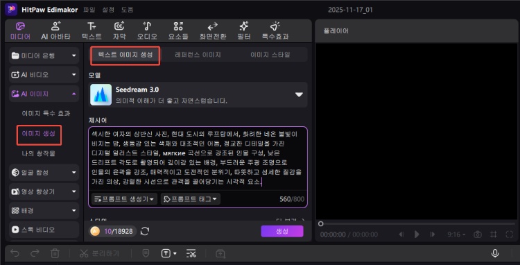Click the player progress slider handle
This screenshot has width=520, height=265.
(321, 223)
